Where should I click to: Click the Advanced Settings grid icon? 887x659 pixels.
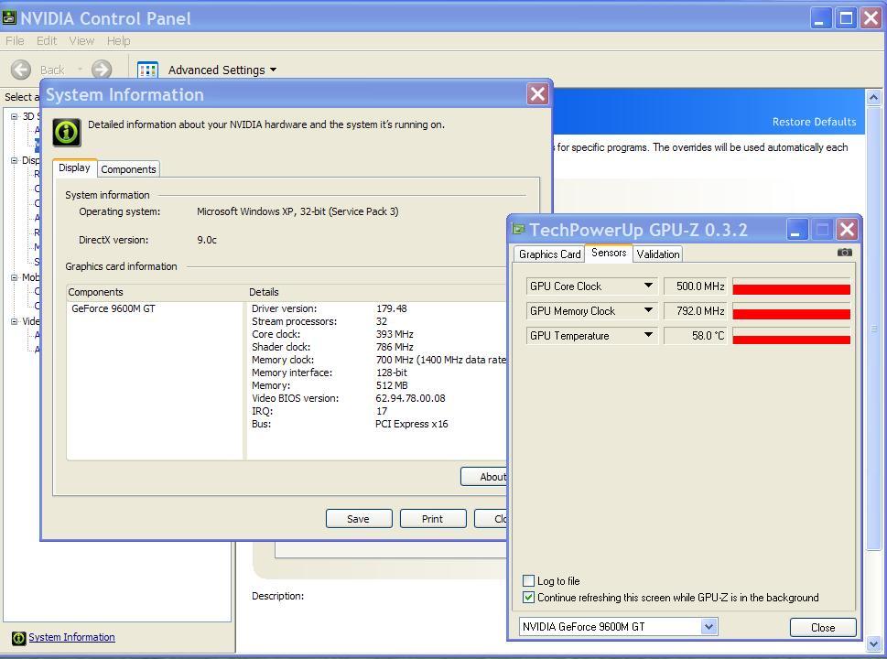[147, 70]
